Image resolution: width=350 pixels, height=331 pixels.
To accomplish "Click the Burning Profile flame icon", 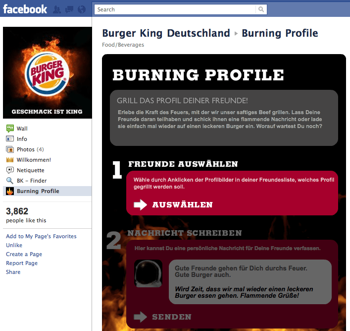I will [x=10, y=191].
